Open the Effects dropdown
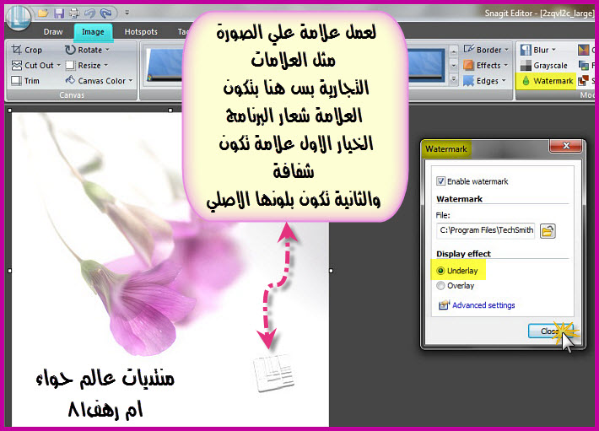The height and width of the screenshot is (431, 599). point(488,65)
